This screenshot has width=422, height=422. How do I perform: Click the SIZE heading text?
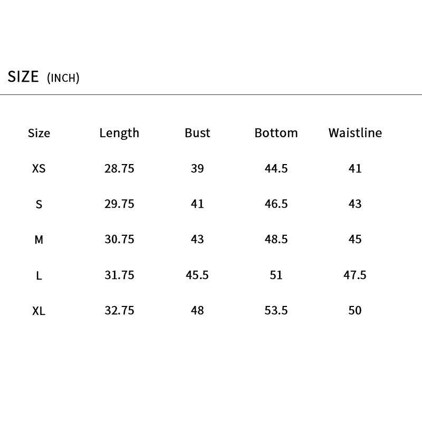(23, 76)
